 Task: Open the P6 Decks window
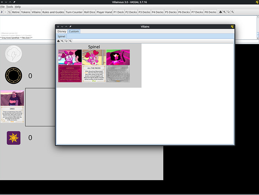tap(184, 12)
